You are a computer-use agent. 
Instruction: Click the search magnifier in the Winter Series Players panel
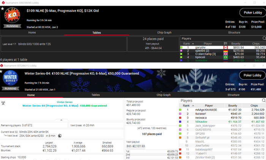coord(264,100)
